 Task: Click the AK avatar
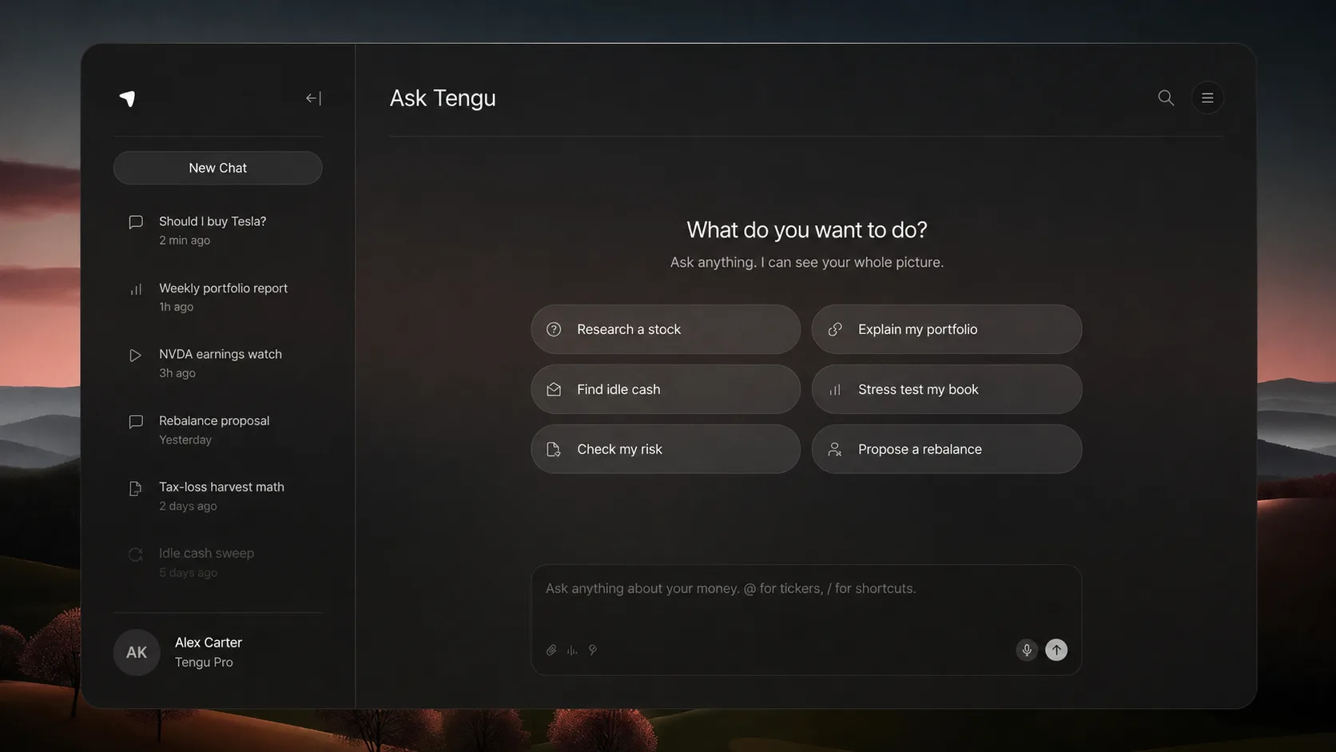pos(137,652)
